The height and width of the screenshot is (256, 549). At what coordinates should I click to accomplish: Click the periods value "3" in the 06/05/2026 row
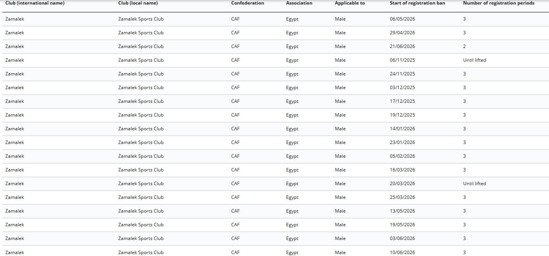click(x=464, y=19)
